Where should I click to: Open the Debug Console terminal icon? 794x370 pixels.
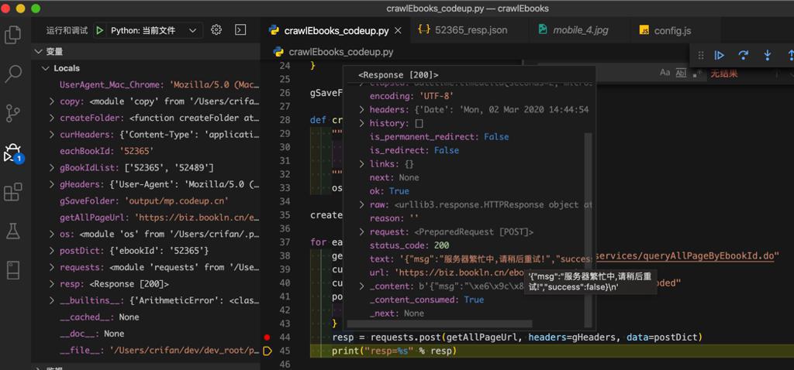pos(240,30)
